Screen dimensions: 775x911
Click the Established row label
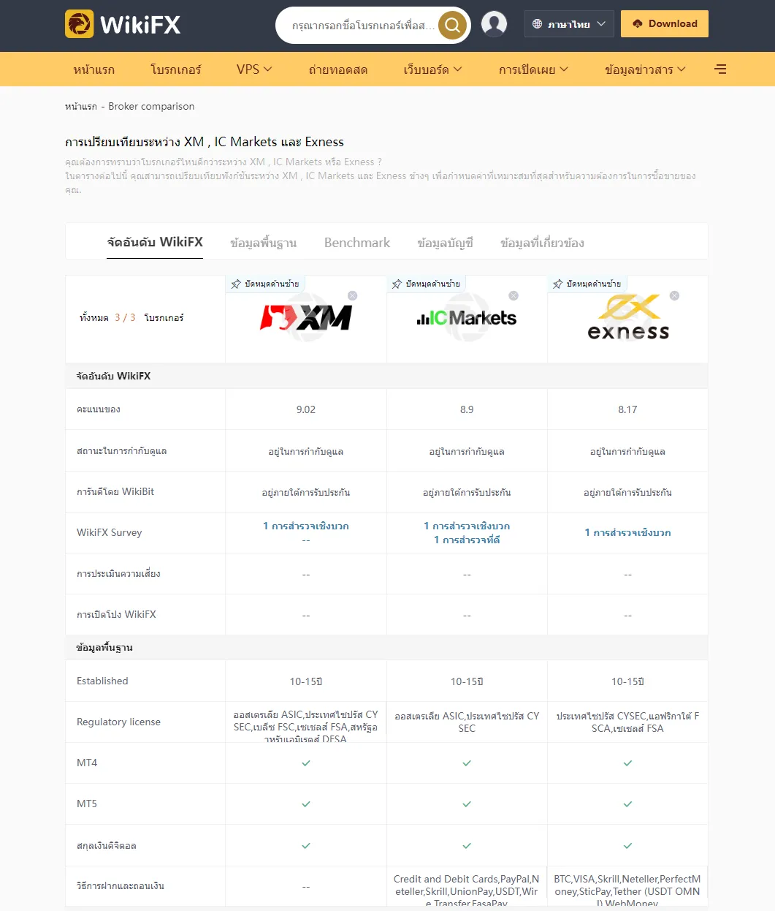[x=102, y=681]
